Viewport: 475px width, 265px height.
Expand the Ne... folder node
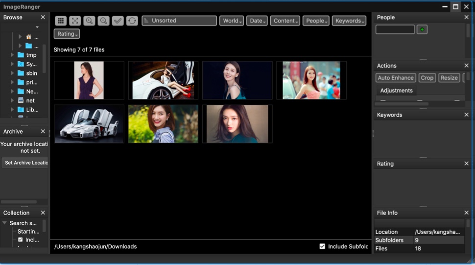[12, 91]
